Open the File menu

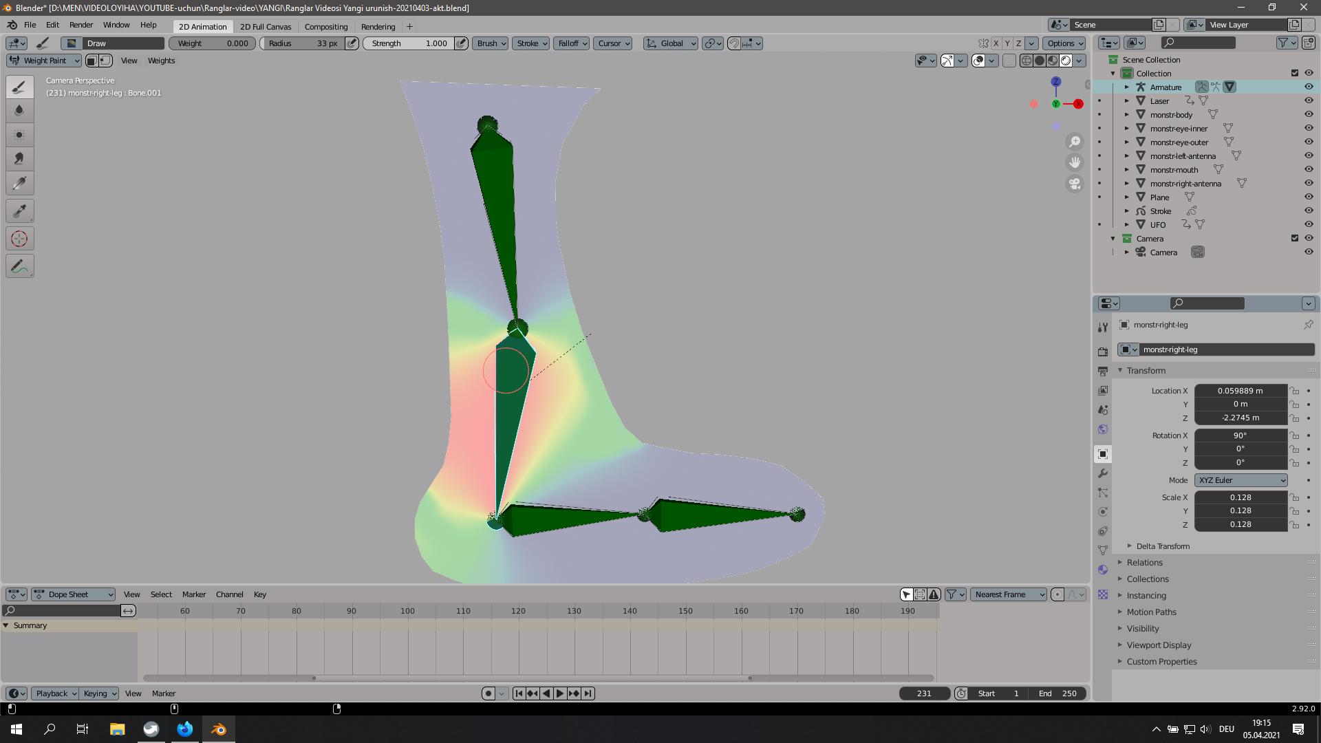(30, 25)
